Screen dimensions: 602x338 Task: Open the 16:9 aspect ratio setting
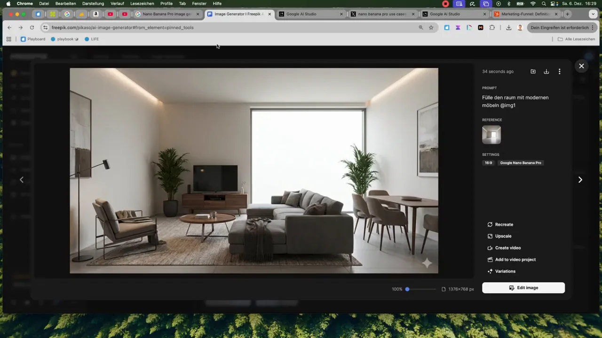pos(488,162)
